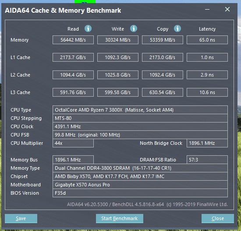Click Memory Type field DDR4-3800 SDRAM
This screenshot has width=241, height=231.
[x=140, y=168]
